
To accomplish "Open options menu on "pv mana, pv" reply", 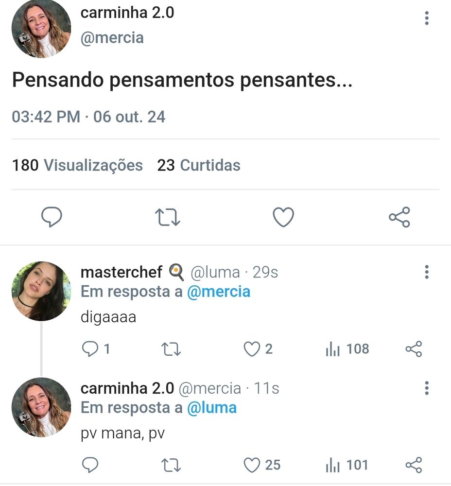I will (x=426, y=388).
